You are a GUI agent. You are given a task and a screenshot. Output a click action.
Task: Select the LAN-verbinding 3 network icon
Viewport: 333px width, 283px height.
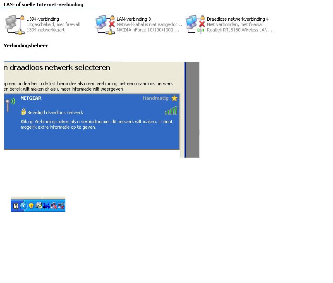coord(105,24)
